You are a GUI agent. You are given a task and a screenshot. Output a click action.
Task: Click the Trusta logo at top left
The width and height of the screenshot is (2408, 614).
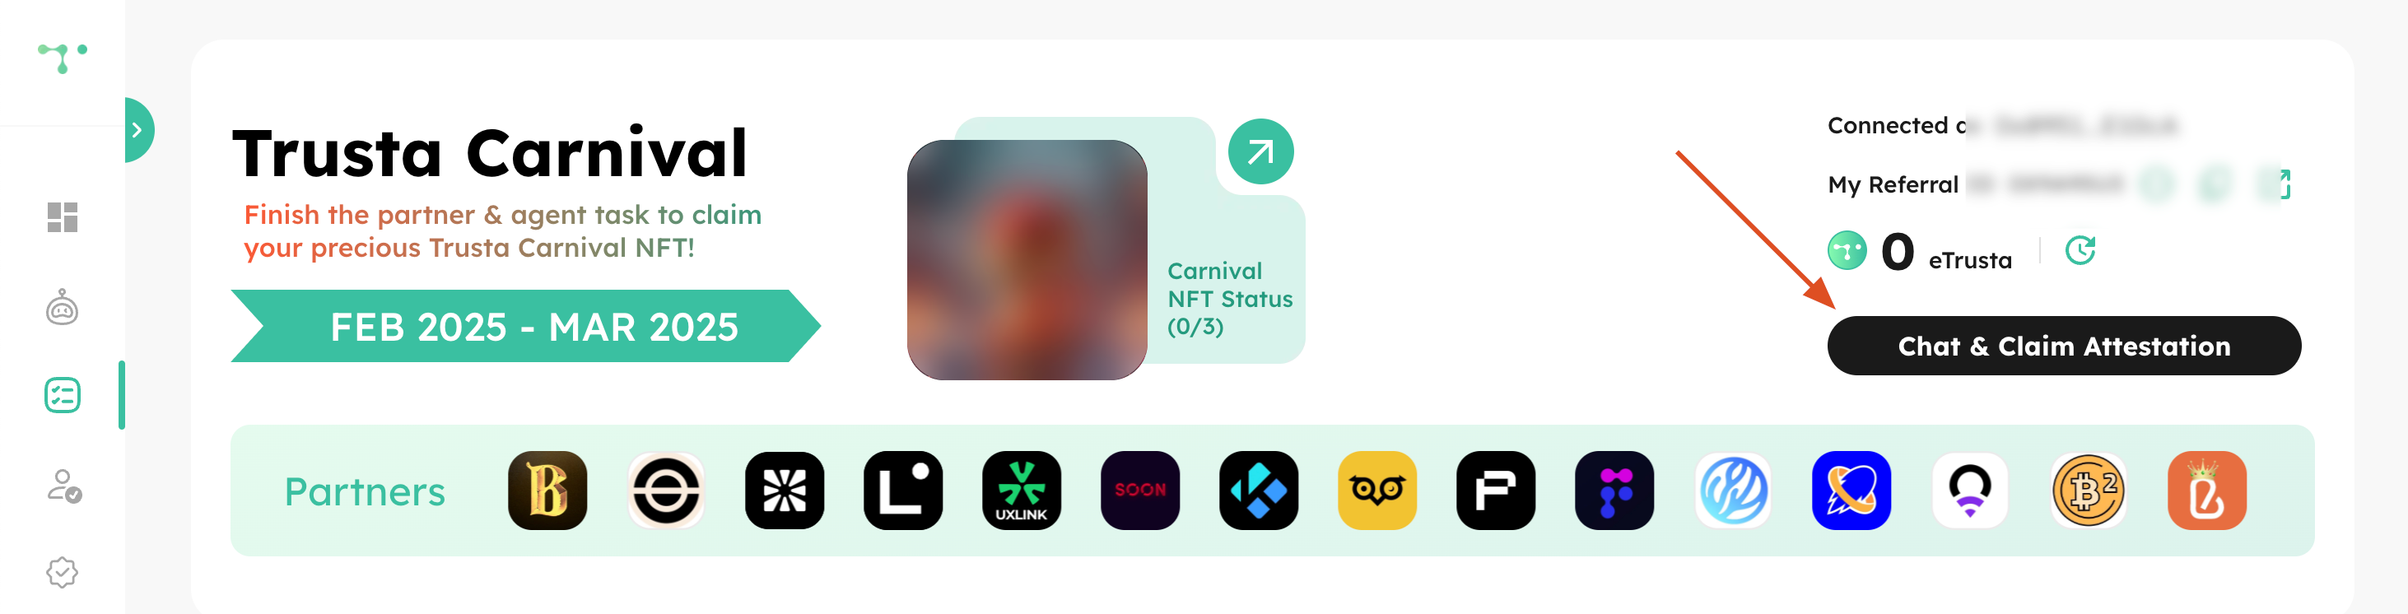click(63, 57)
